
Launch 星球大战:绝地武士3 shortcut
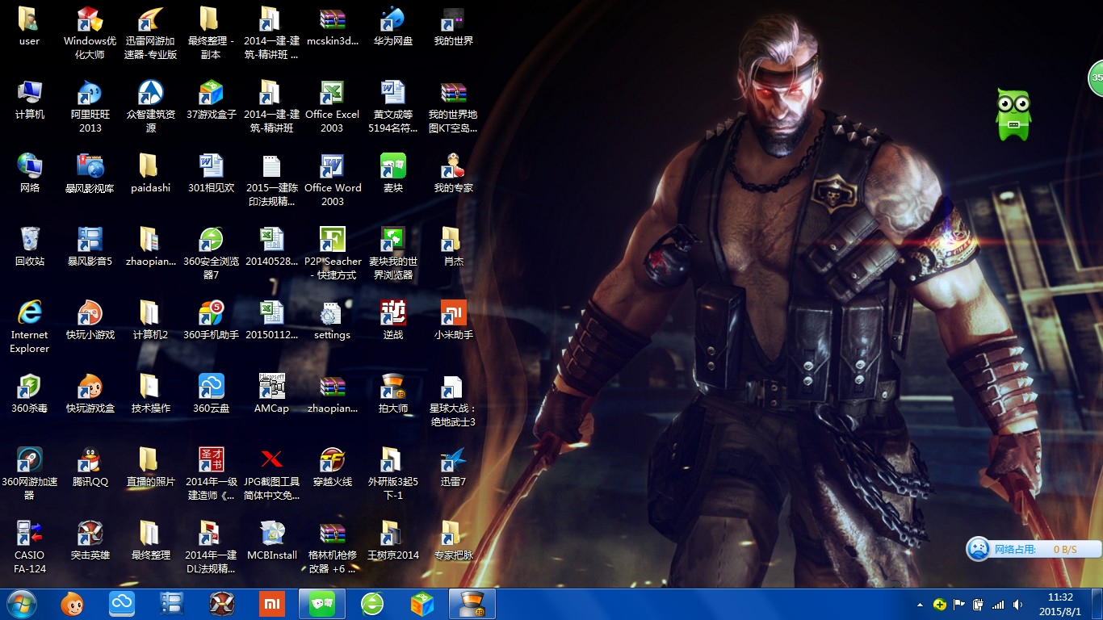(x=453, y=400)
